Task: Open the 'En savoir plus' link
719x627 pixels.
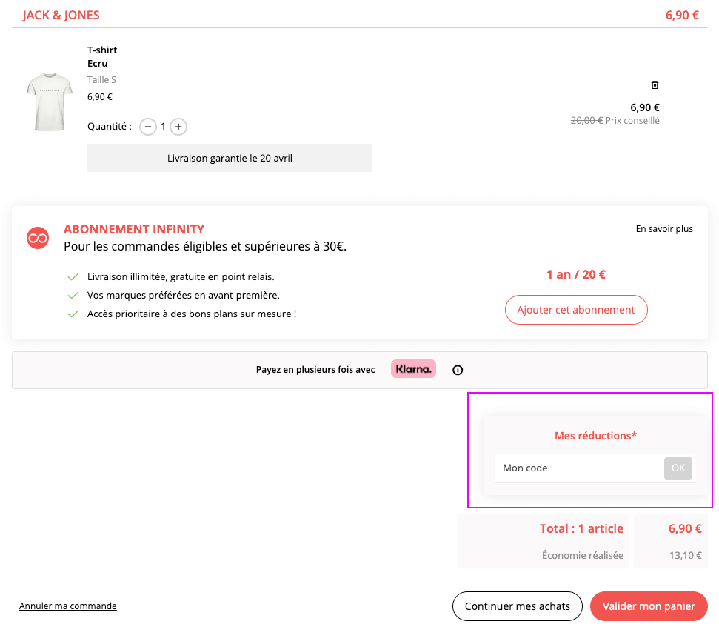Action: point(664,228)
